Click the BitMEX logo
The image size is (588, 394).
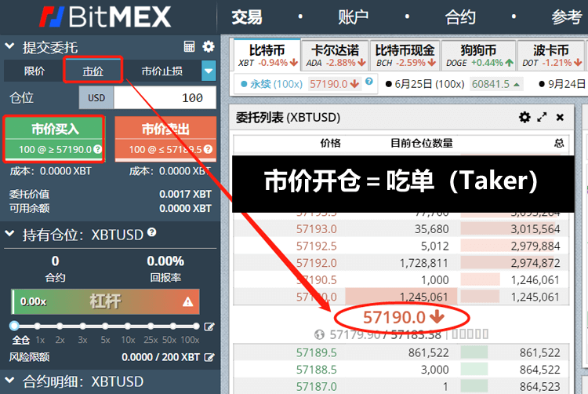click(105, 17)
